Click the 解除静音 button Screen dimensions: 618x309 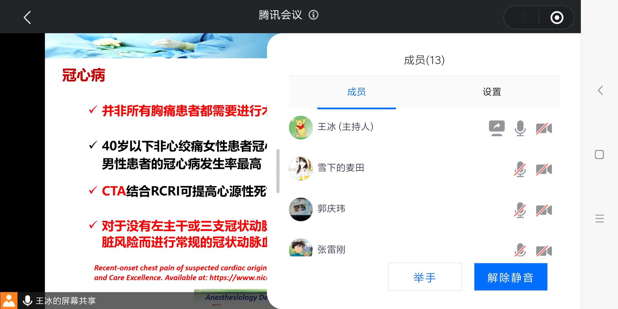point(511,277)
